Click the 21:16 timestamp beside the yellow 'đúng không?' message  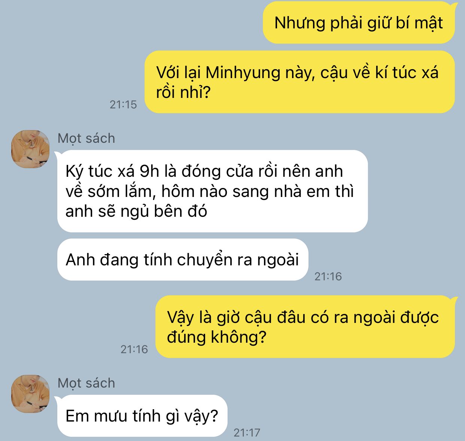134,349
